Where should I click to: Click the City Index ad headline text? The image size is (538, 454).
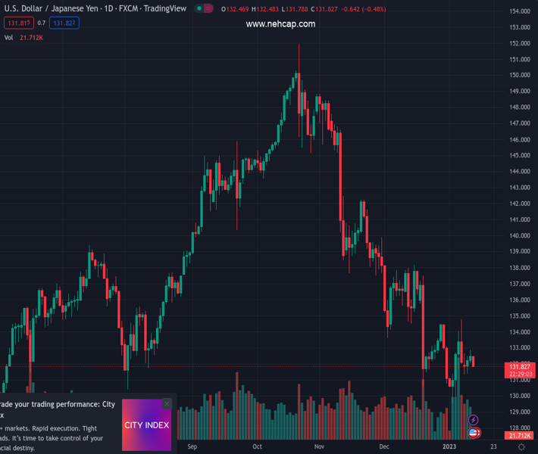pyautogui.click(x=57, y=409)
